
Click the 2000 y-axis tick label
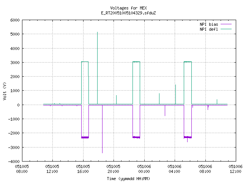[15, 77]
